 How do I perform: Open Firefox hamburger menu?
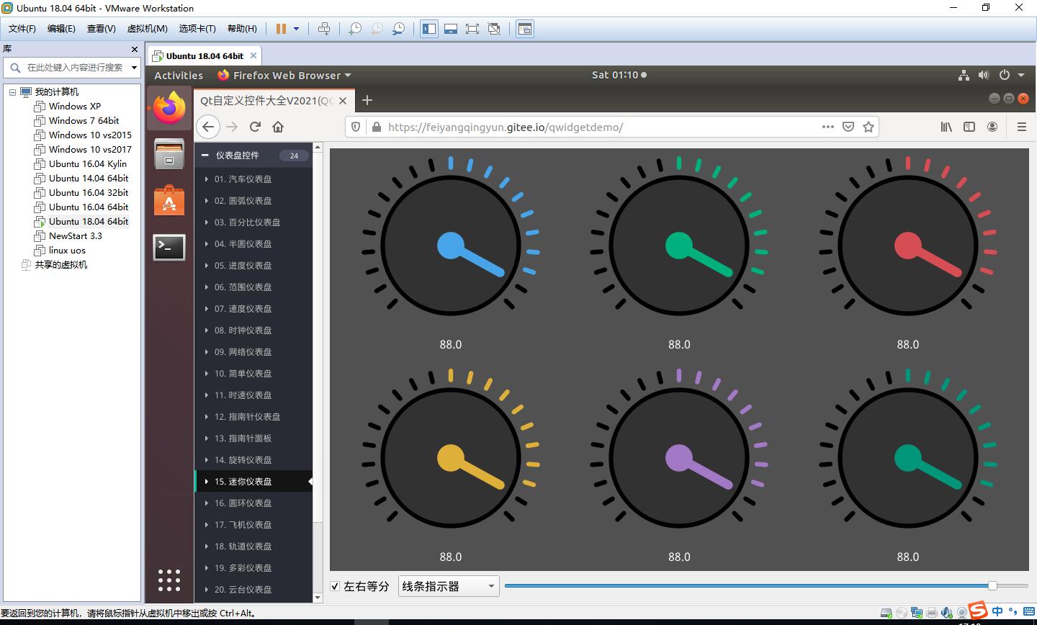[x=1021, y=127]
